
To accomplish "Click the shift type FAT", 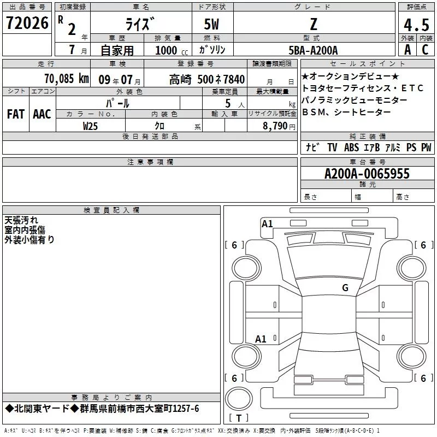I will (16, 114).
